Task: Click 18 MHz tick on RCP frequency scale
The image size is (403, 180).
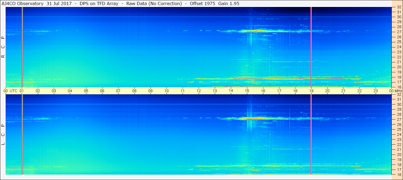Action: (x=399, y=77)
